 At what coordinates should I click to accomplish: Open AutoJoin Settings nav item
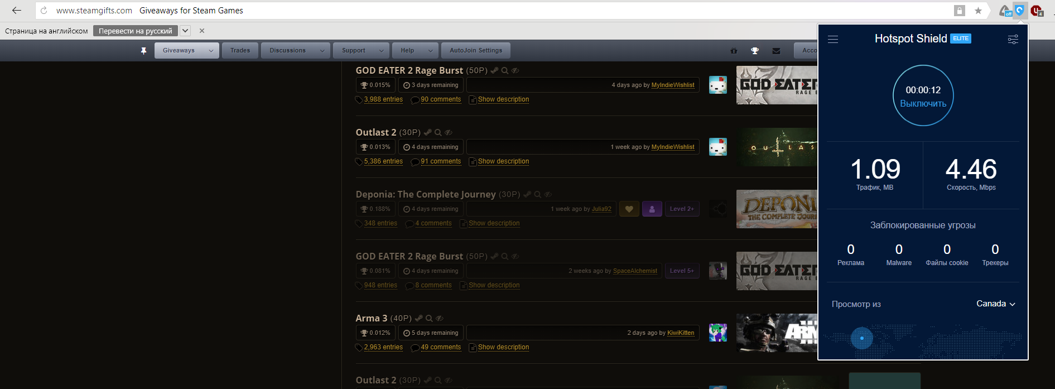point(476,51)
